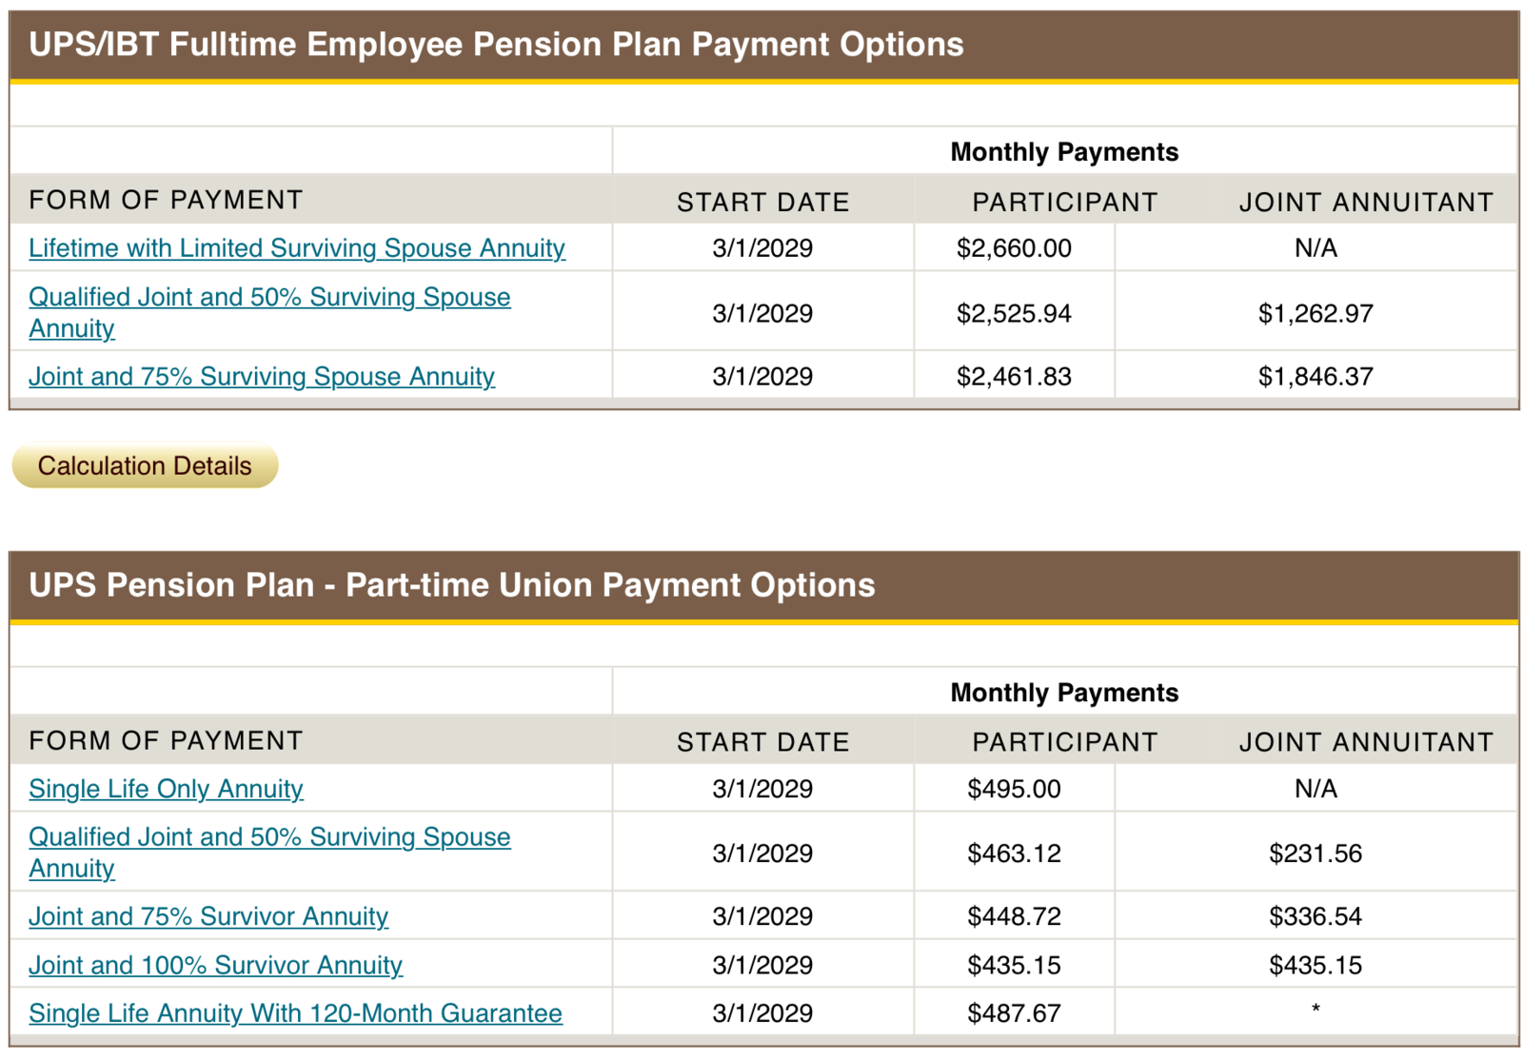Click the $487.67 participant amount
Viewport: 1523px width, 1060px height.
pyautogui.click(x=1014, y=1013)
